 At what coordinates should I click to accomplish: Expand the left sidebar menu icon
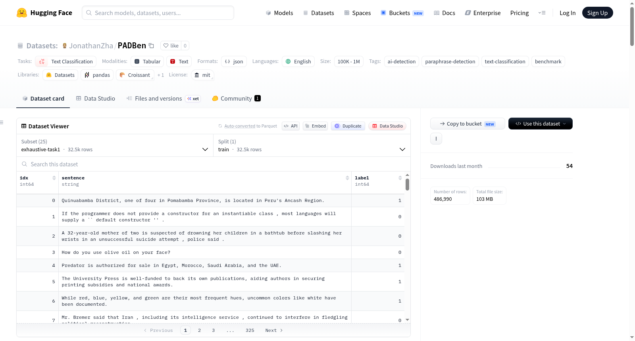[2, 122]
